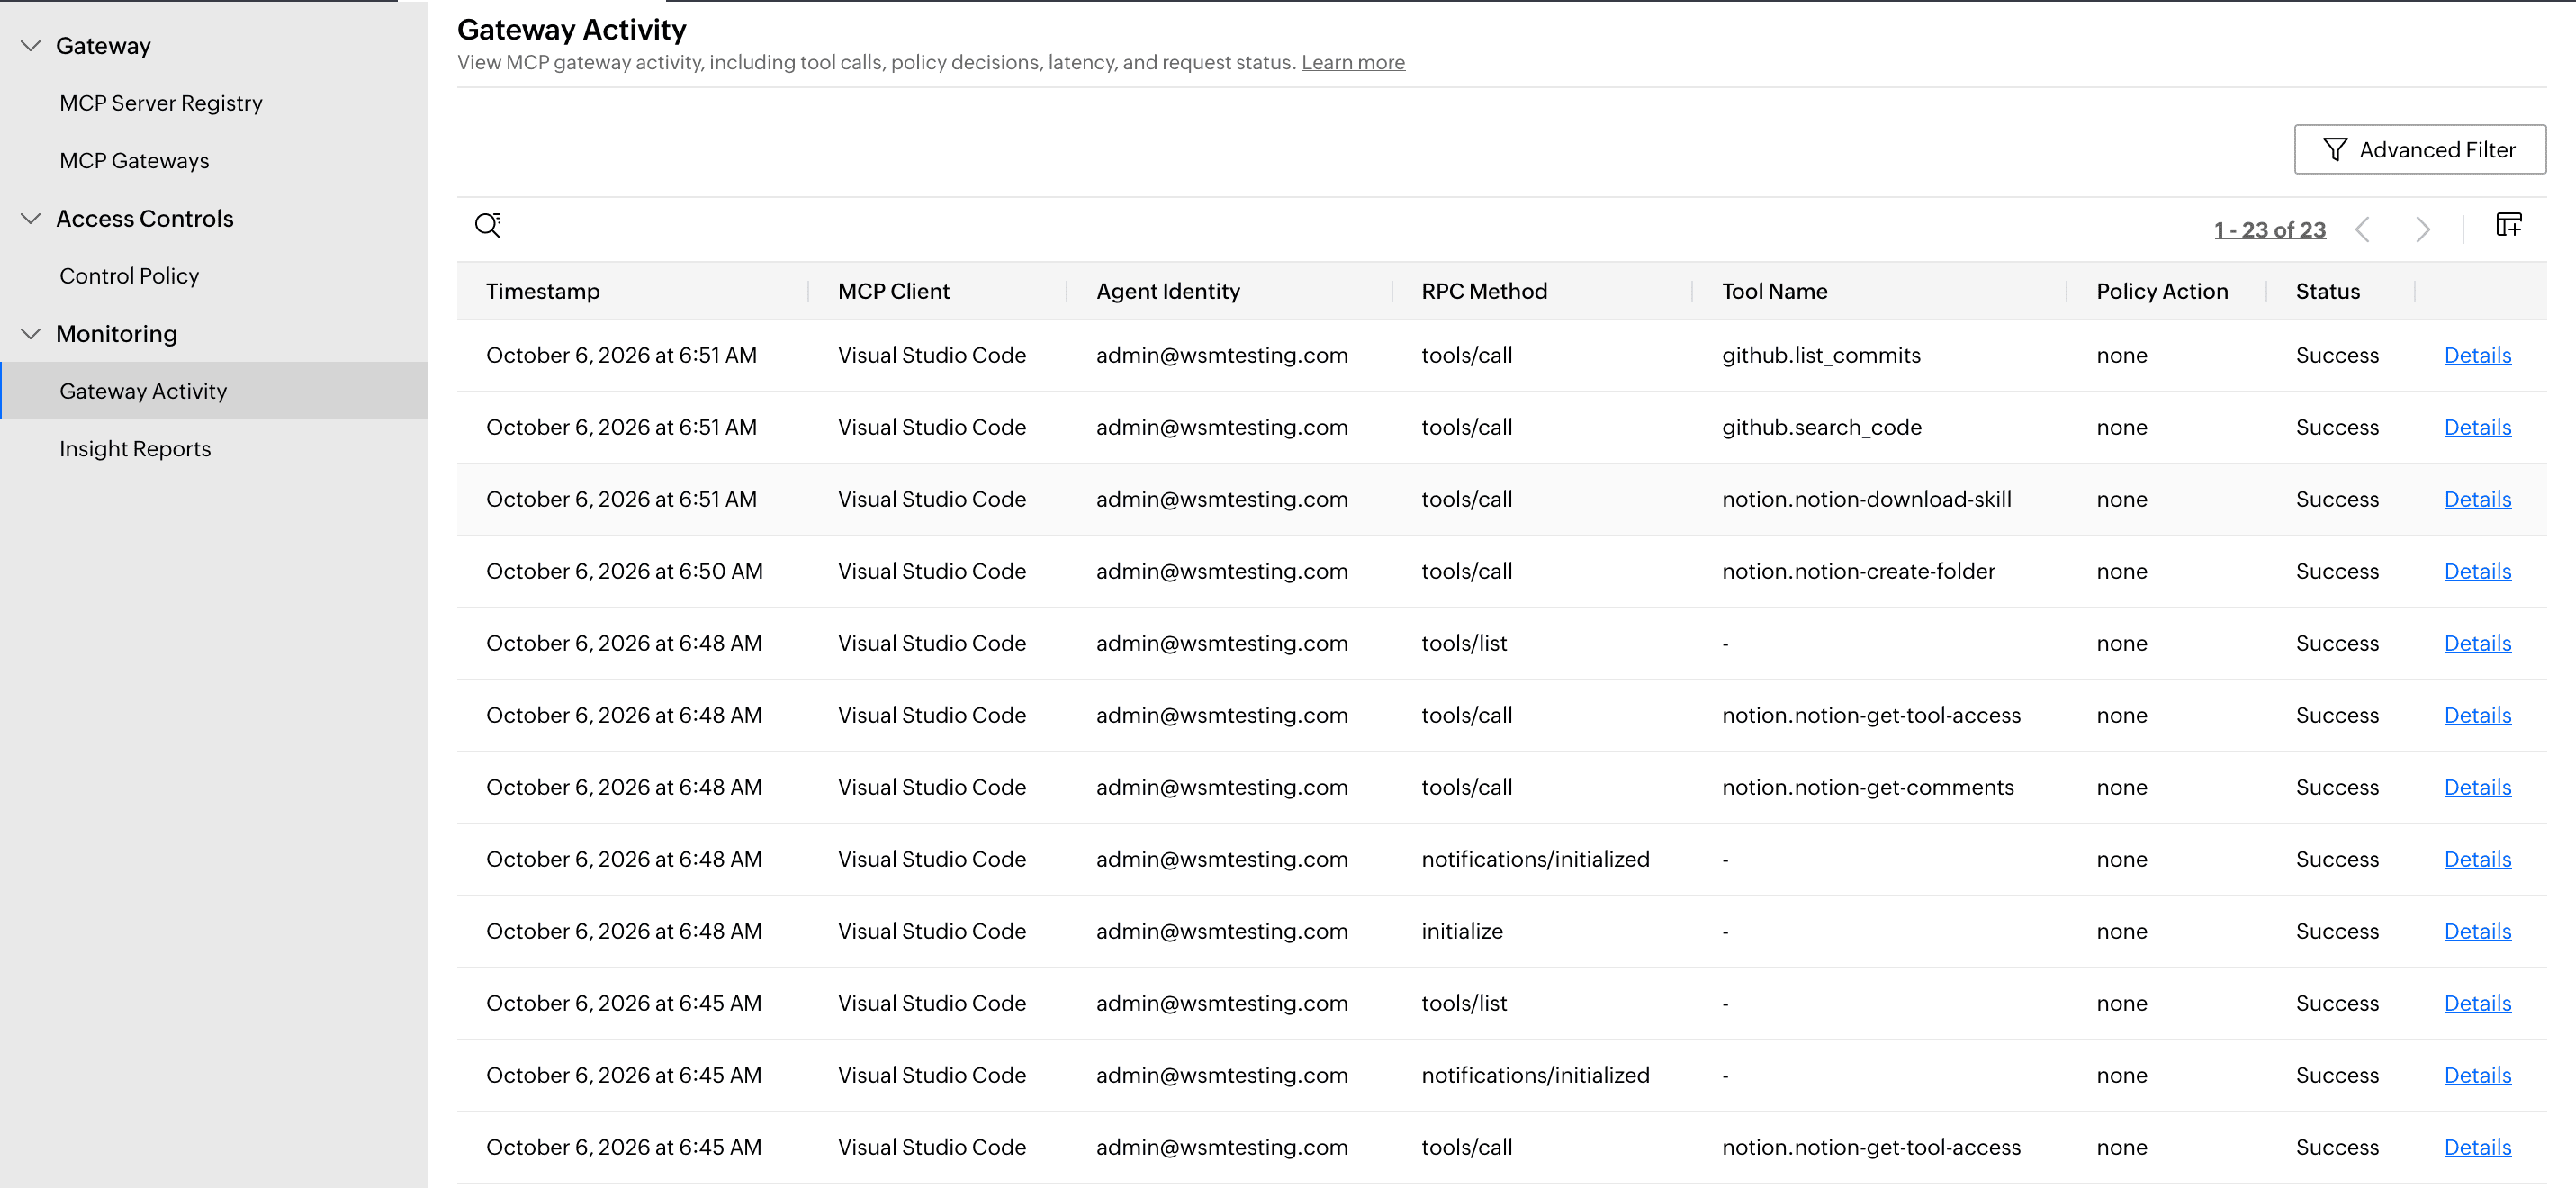Select notion.notion-create-folder cell
This screenshot has height=1188, width=2576.
pyautogui.click(x=1858, y=571)
